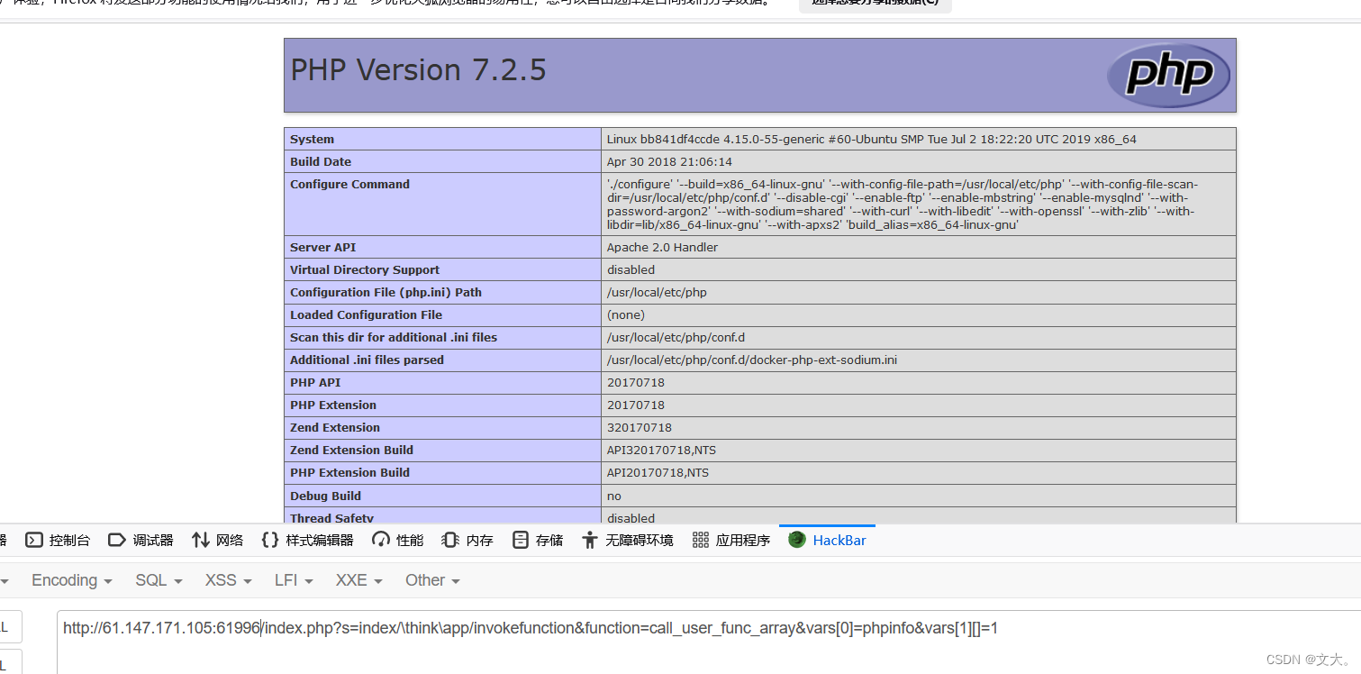1361x674 pixels.
Task: Expand the SQL dropdown menu
Action: point(157,580)
